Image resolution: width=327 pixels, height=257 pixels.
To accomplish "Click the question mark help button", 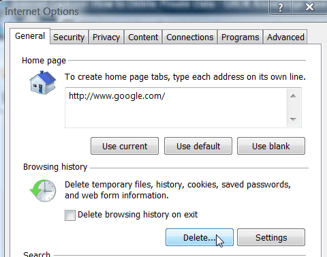I will coord(280,7).
